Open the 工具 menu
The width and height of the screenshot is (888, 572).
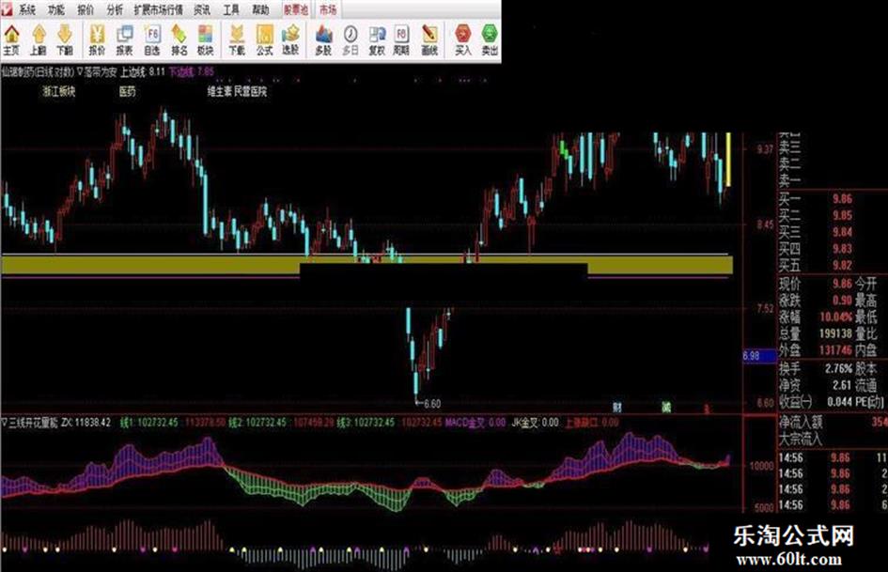pos(231,9)
